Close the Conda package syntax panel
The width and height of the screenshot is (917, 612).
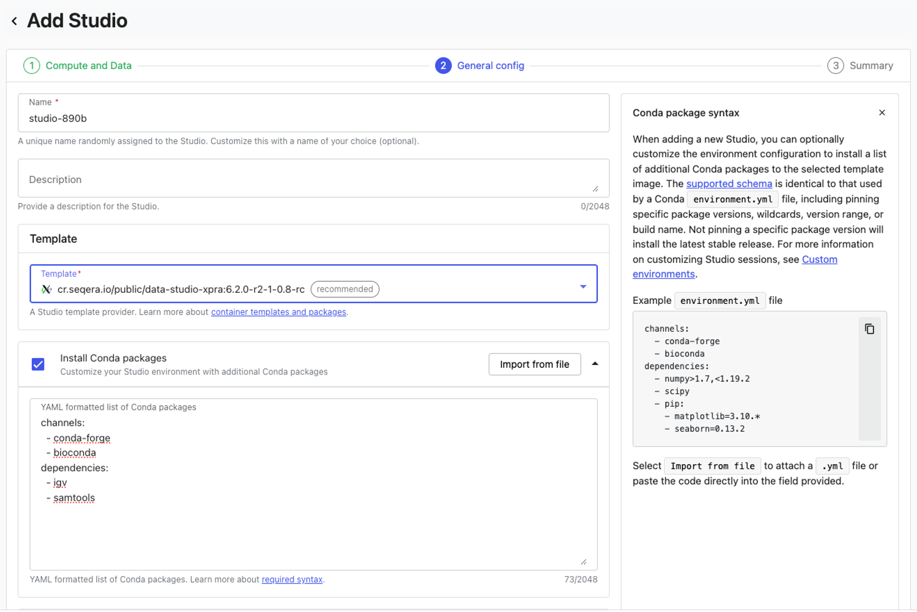pos(882,113)
